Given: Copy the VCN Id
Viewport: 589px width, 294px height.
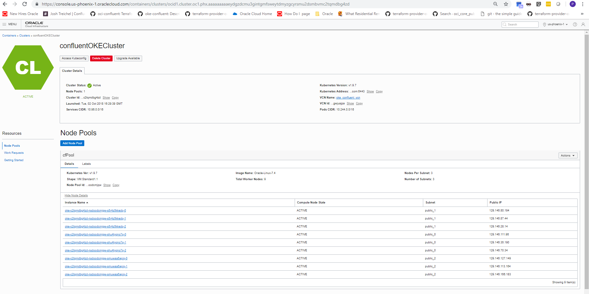Looking at the screenshot, I should [x=359, y=103].
